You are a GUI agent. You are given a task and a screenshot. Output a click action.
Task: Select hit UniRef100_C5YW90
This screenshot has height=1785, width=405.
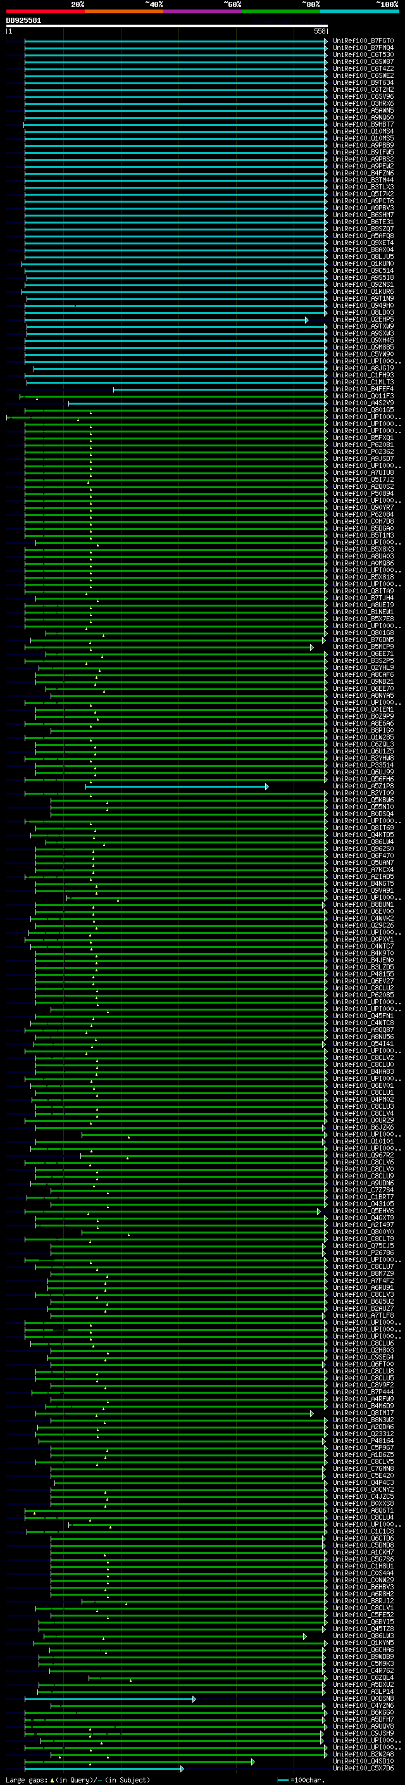pyautogui.click(x=363, y=354)
